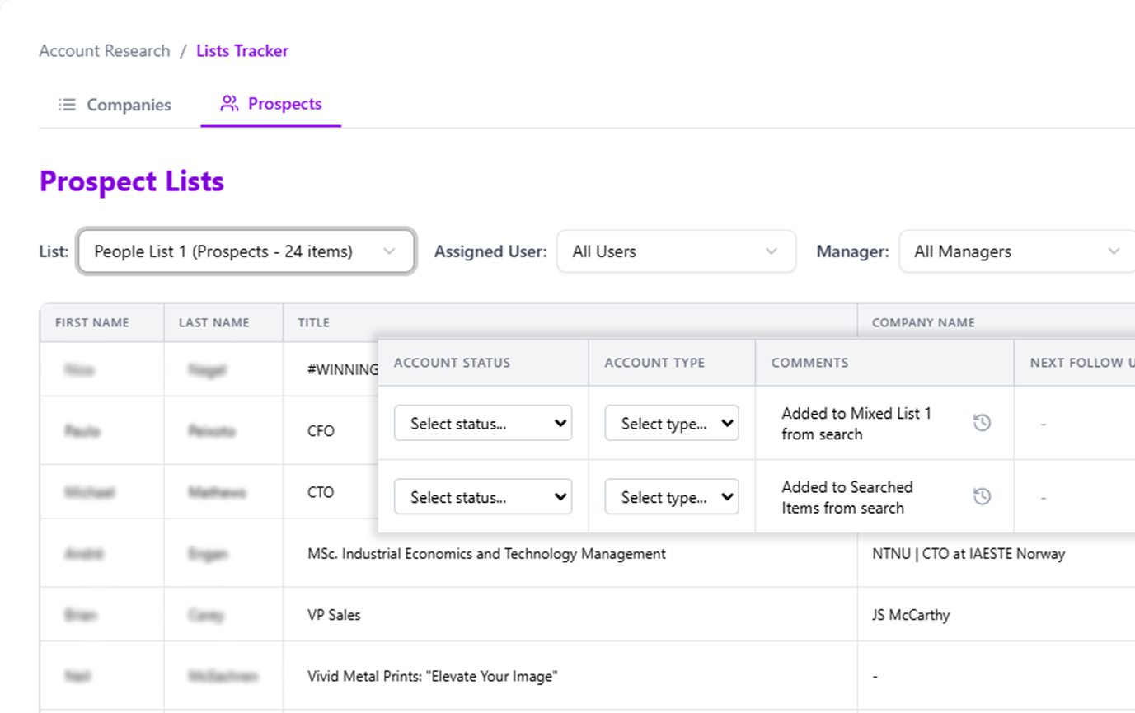Open the CTO row's Select type dropdown

(x=671, y=496)
